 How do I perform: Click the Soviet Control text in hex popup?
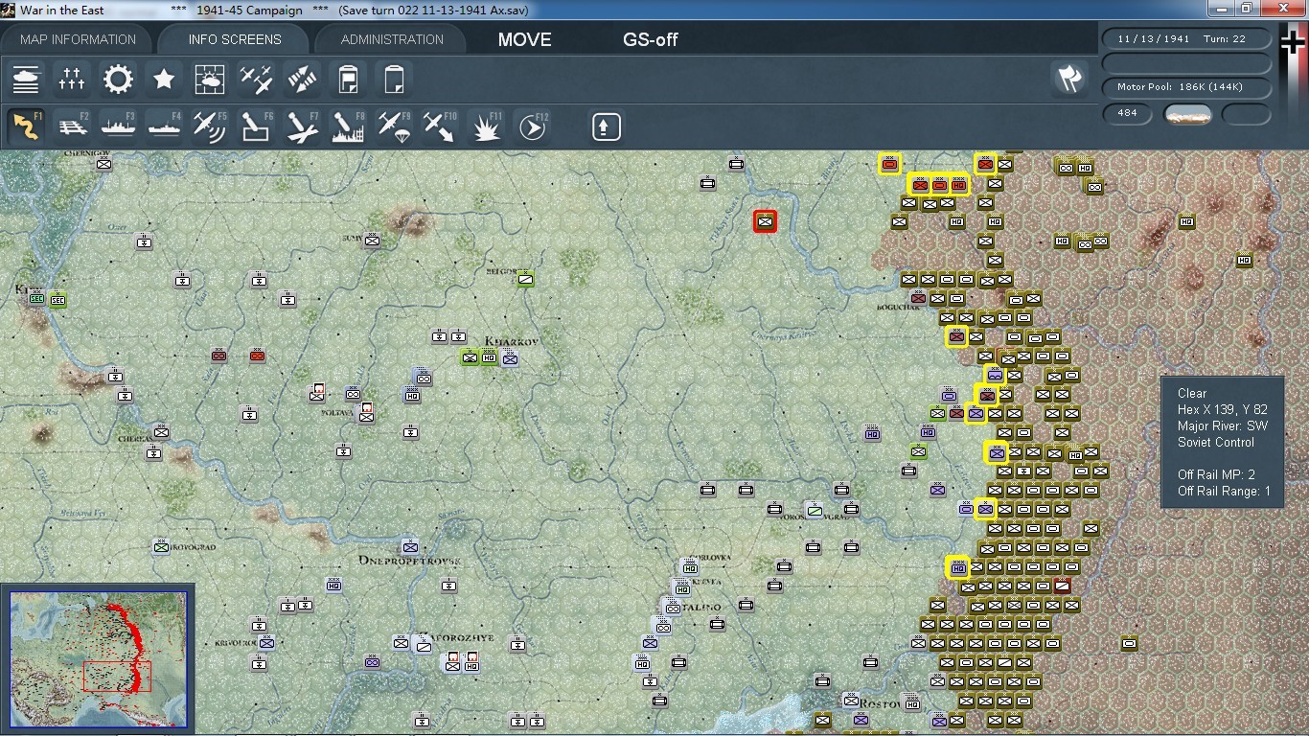click(1216, 442)
